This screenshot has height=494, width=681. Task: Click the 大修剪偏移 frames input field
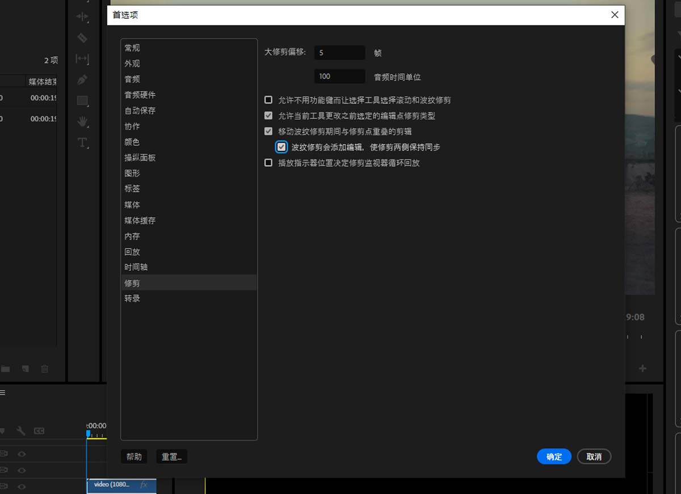pos(339,53)
